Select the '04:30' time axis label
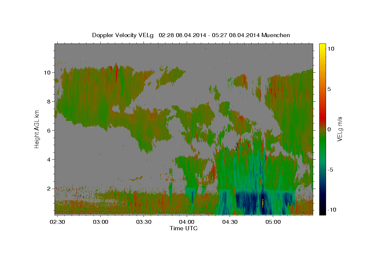Image resolution: width=387 pixels, height=258 pixels. click(x=230, y=222)
